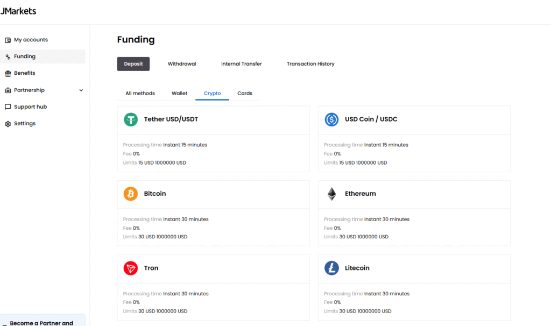
Task: Switch to the Withdrawal tab
Action: coord(182,64)
